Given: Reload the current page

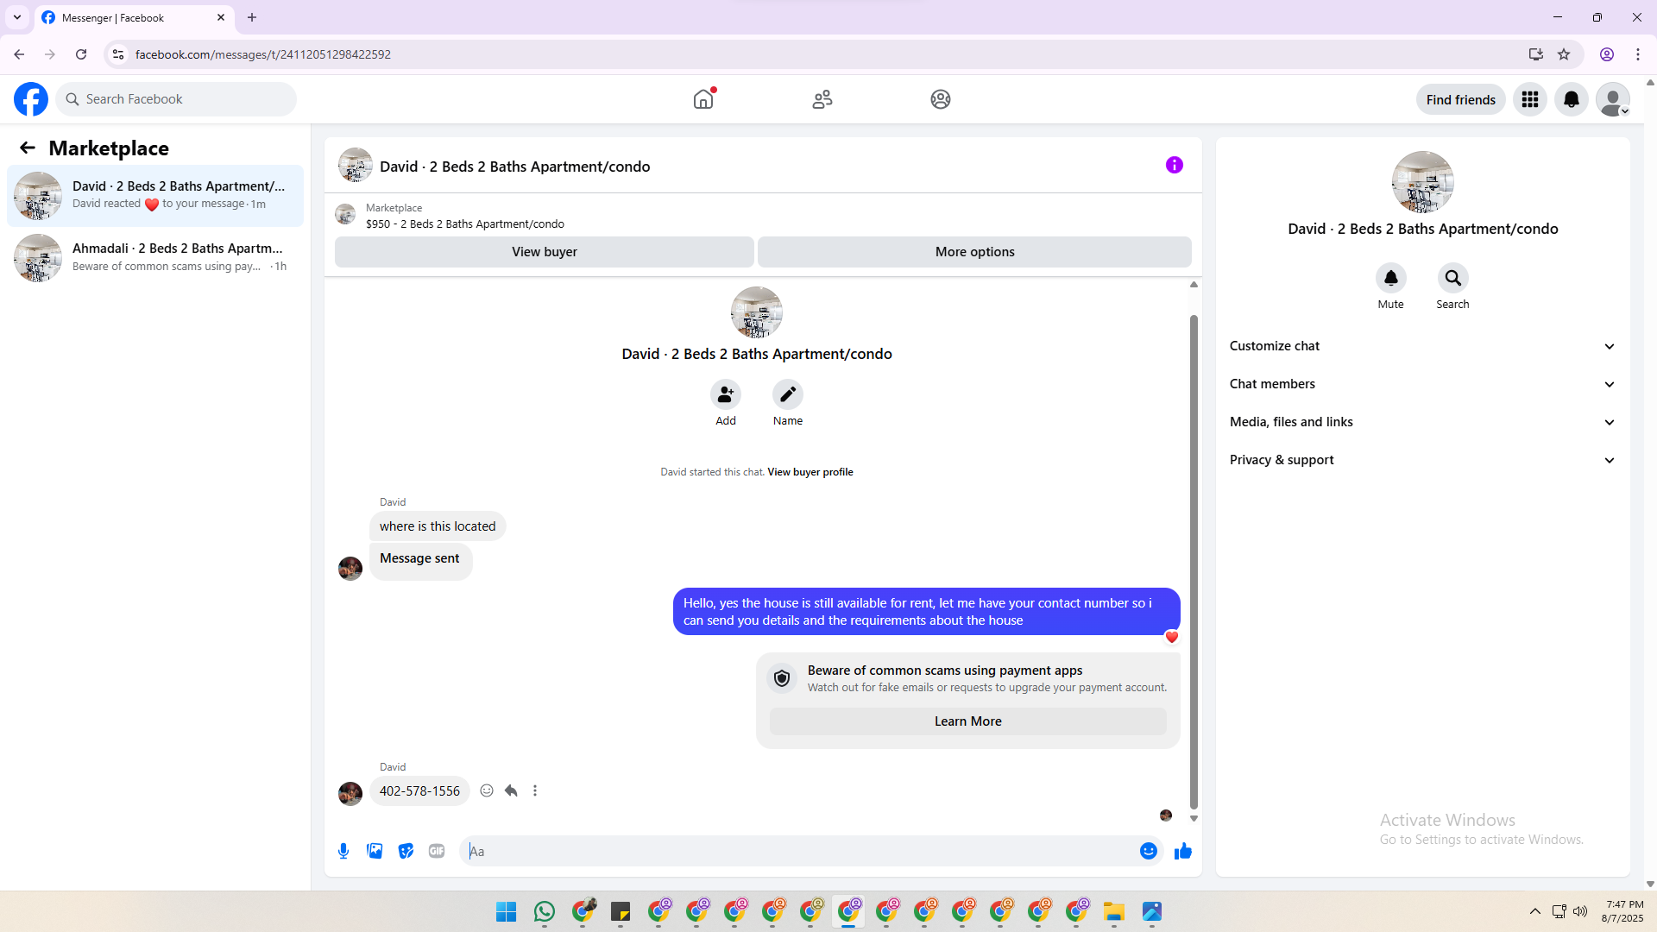Looking at the screenshot, I should tap(81, 54).
